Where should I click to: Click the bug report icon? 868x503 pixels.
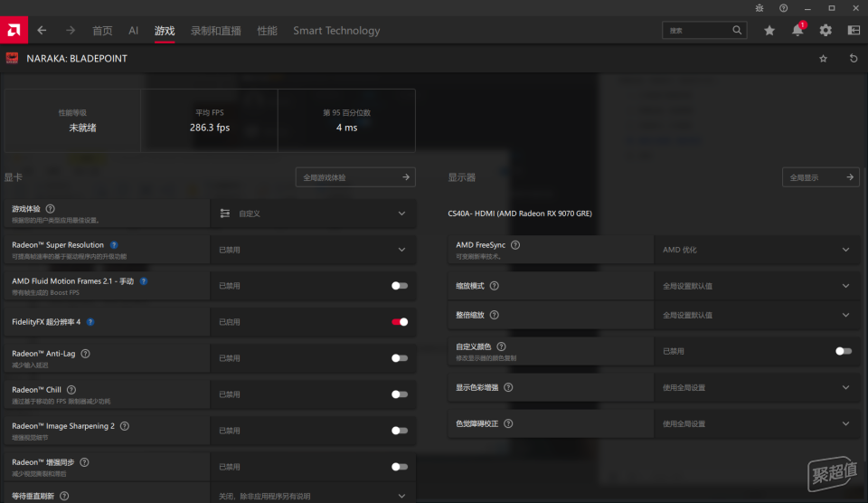[759, 8]
